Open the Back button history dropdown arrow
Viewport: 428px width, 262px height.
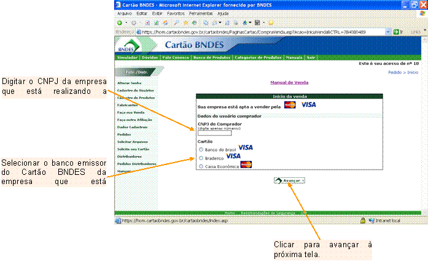coord(126,23)
